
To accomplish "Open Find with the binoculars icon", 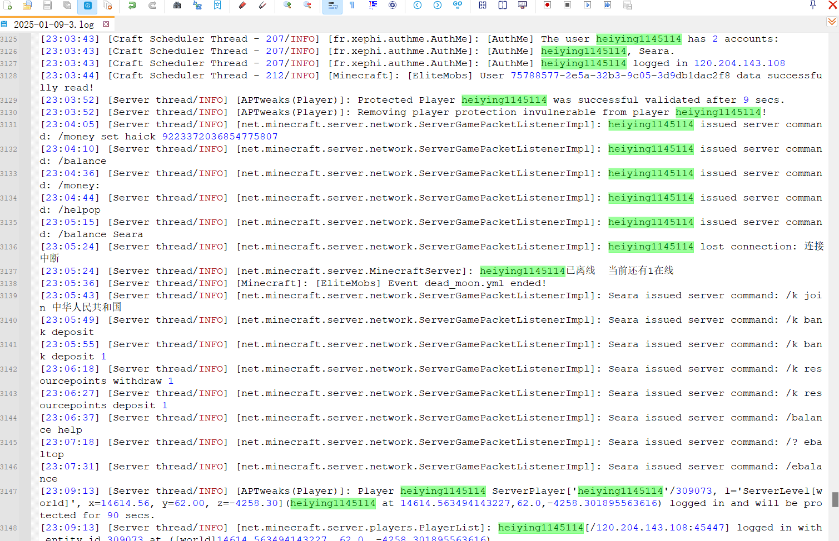I will tap(177, 6).
